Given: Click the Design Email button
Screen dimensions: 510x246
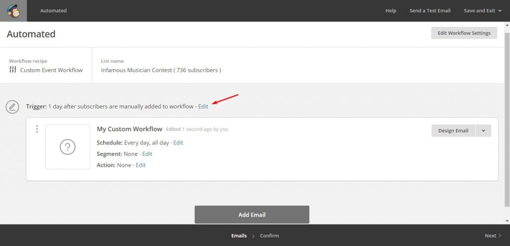Looking at the screenshot, I should [453, 130].
